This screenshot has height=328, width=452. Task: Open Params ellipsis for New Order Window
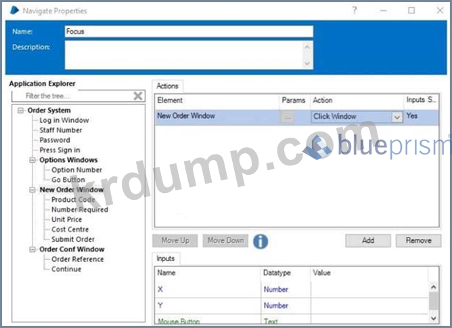coord(288,117)
